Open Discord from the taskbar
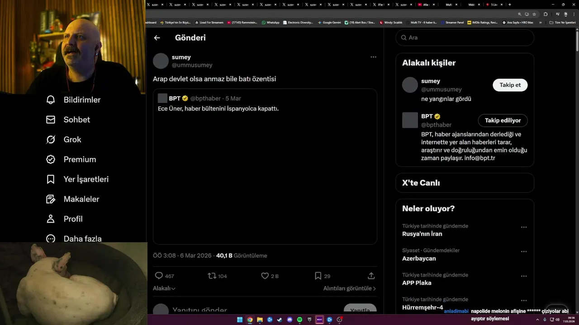The image size is (579, 325). tap(289, 320)
